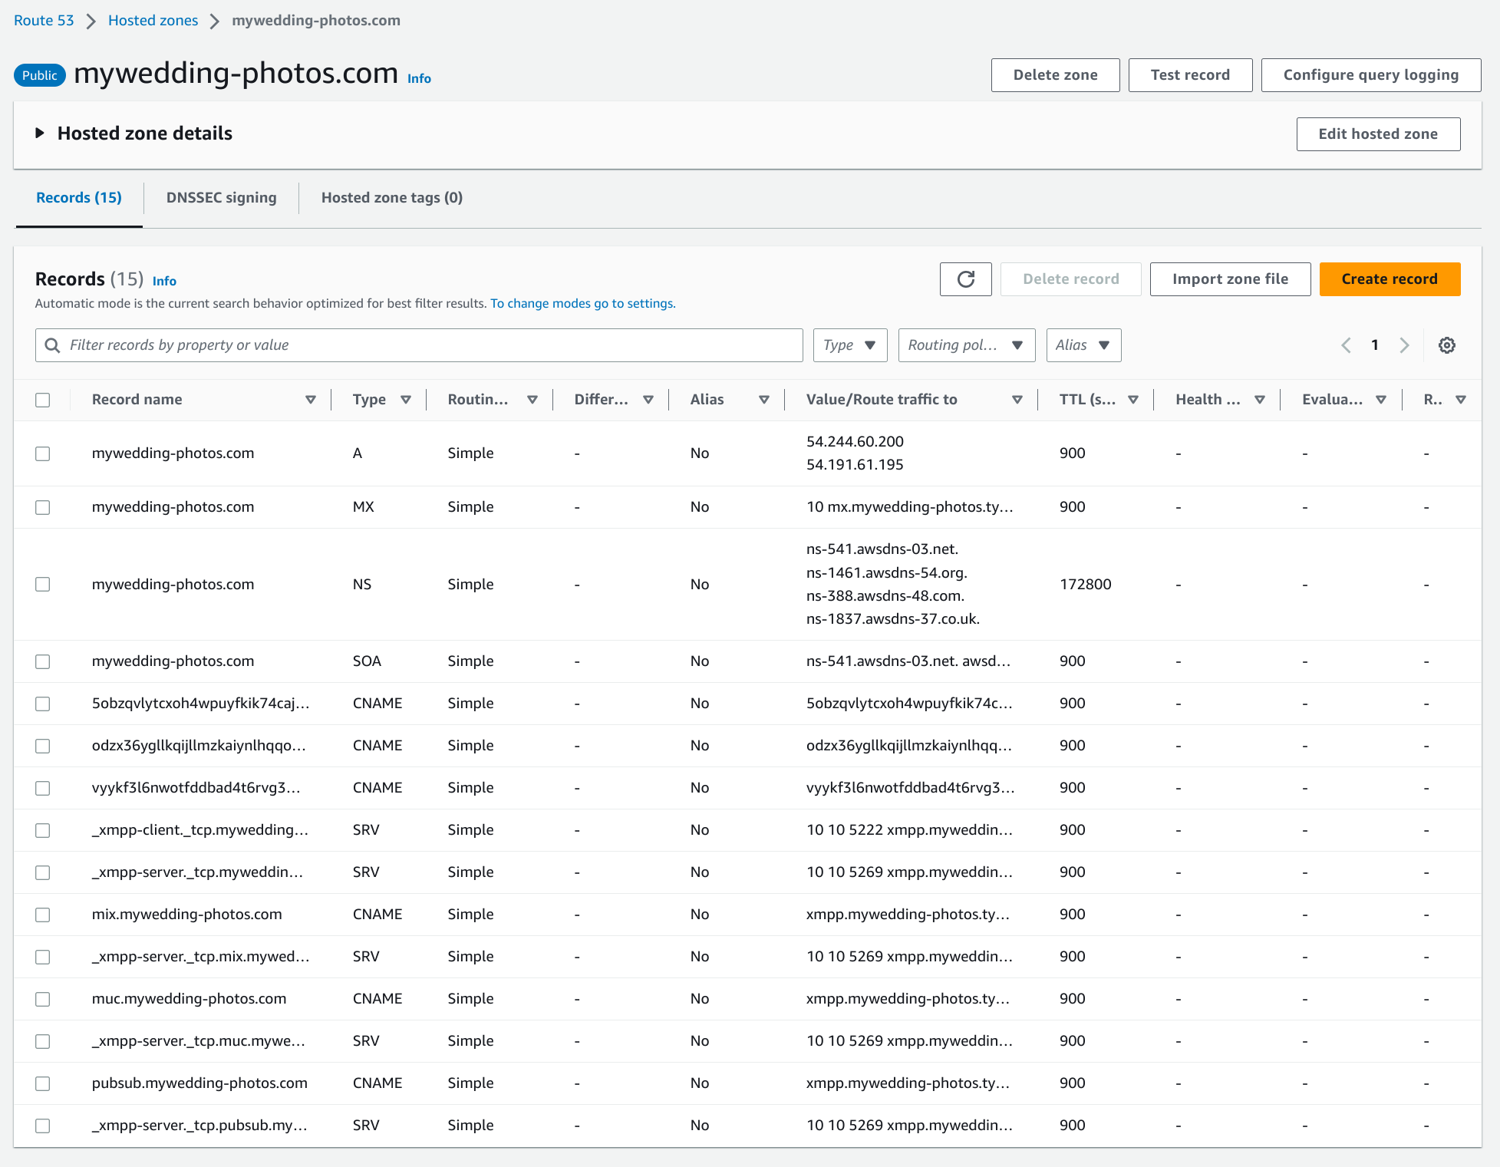
Task: Sort by Alias column arrow
Action: pyautogui.click(x=764, y=400)
